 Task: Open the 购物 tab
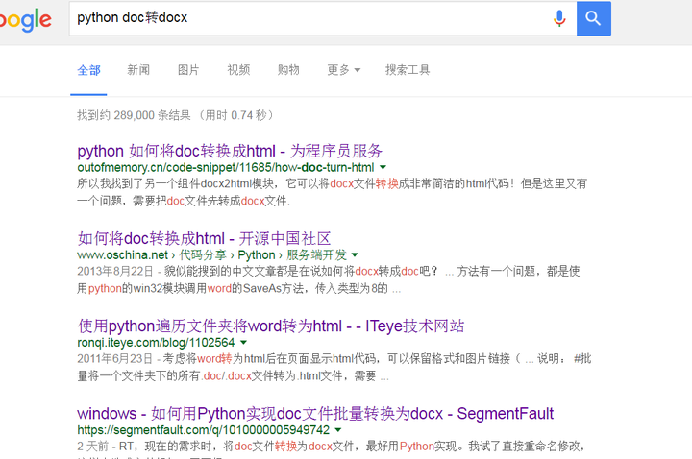pyautogui.click(x=288, y=70)
